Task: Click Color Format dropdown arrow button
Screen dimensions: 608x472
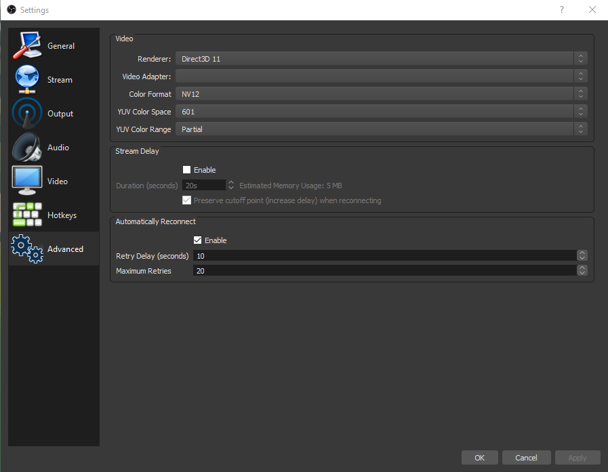Action: (x=580, y=93)
